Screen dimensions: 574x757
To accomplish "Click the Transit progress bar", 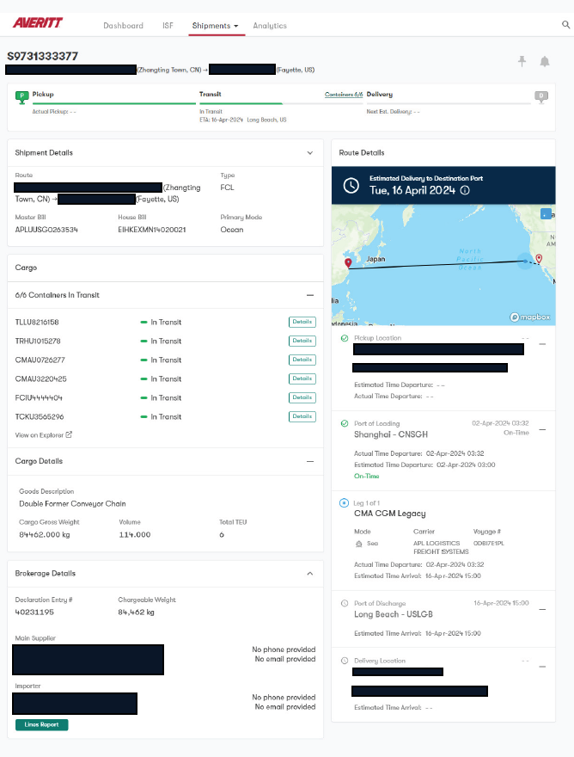I will (x=281, y=103).
